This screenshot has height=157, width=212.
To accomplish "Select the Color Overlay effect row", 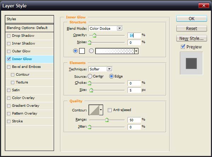I will click(x=29, y=98).
